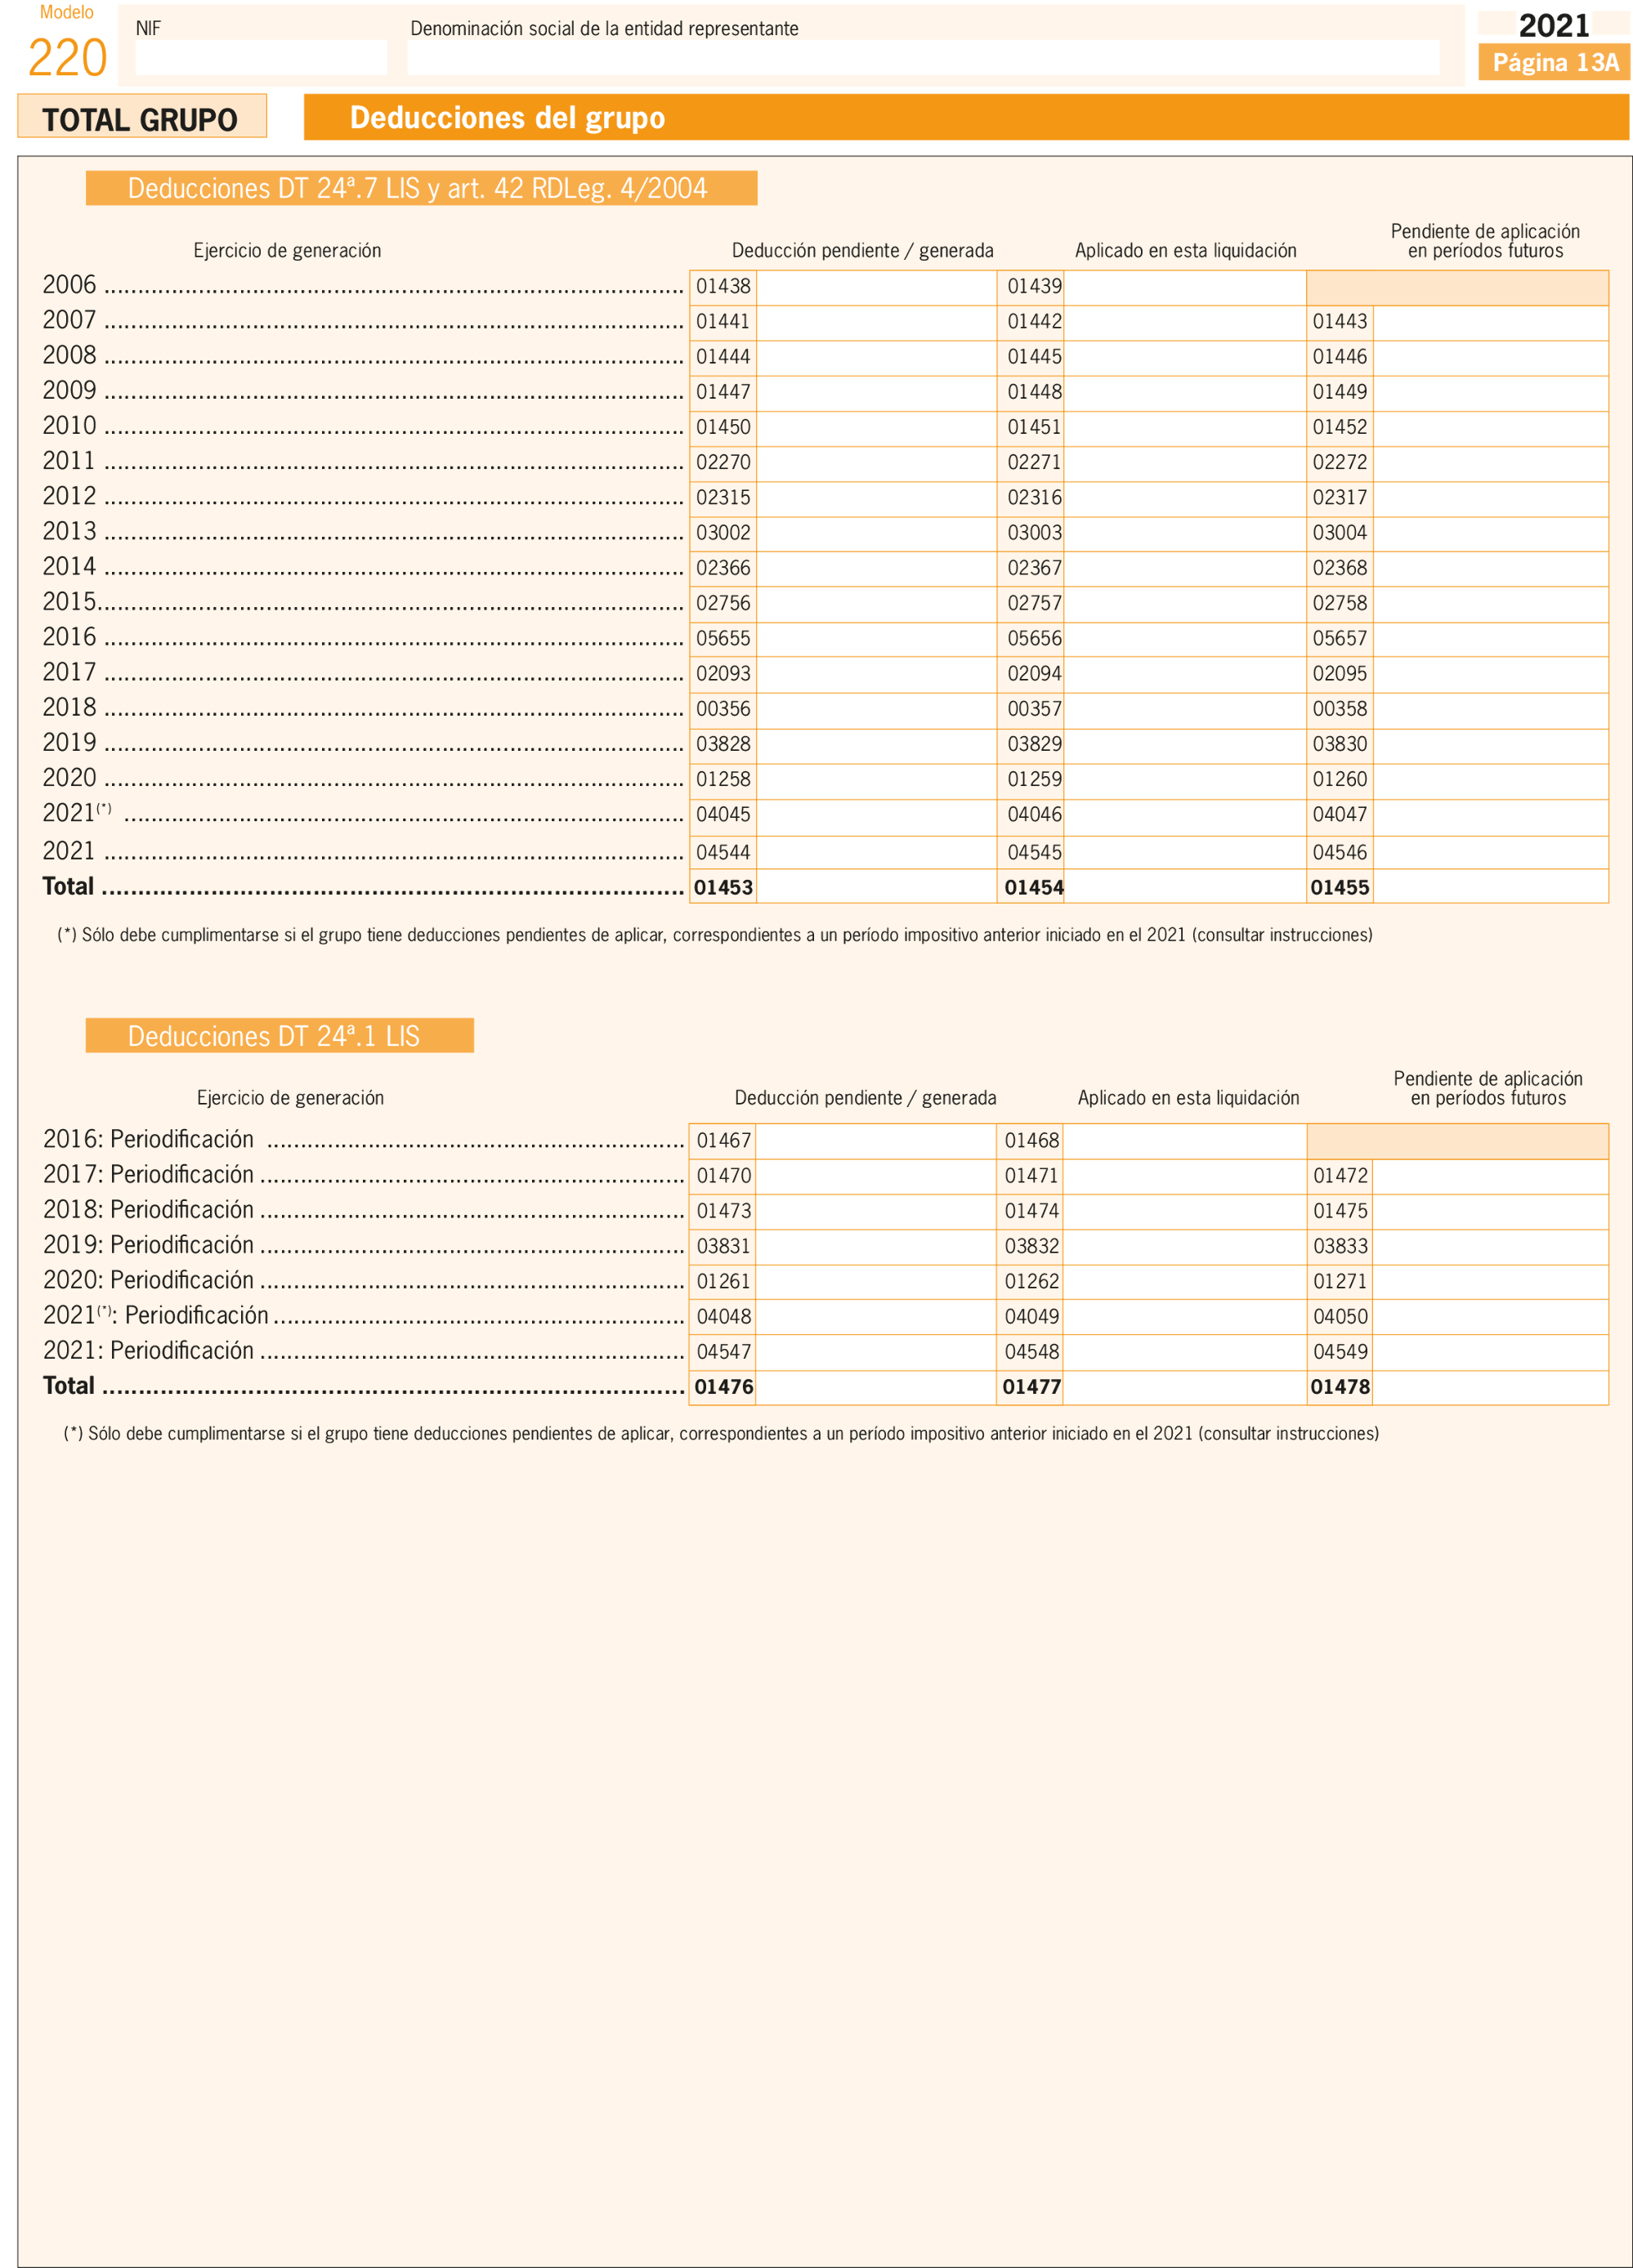The height and width of the screenshot is (2268, 1633).
Task: Click field 01475 pending 2018 Periodificación
Action: (1490, 1211)
